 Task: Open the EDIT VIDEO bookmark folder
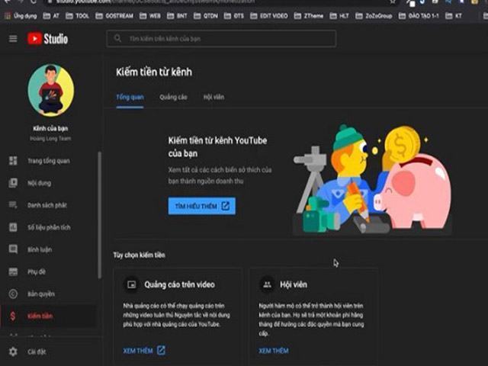click(x=269, y=15)
